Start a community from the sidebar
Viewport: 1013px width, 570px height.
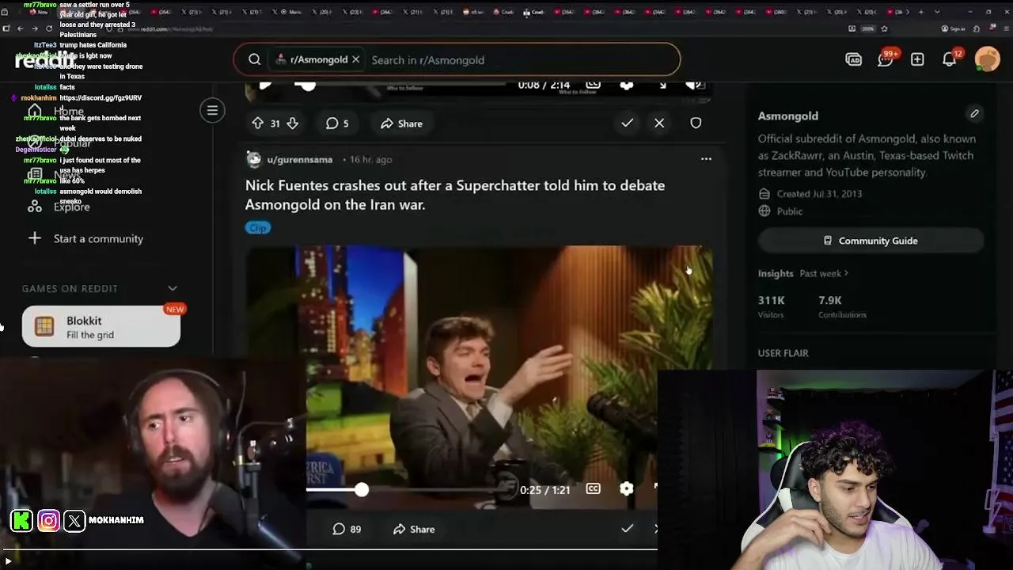point(85,238)
